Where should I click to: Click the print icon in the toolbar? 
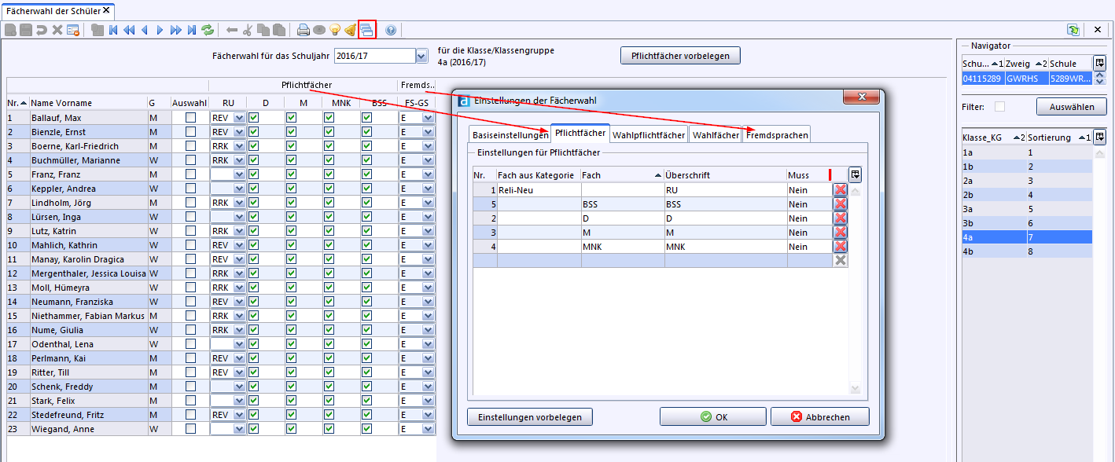click(303, 31)
